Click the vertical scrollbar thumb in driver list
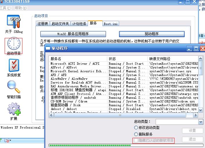This screenshot has height=148, width=205. pyautogui.click(x=201, y=68)
